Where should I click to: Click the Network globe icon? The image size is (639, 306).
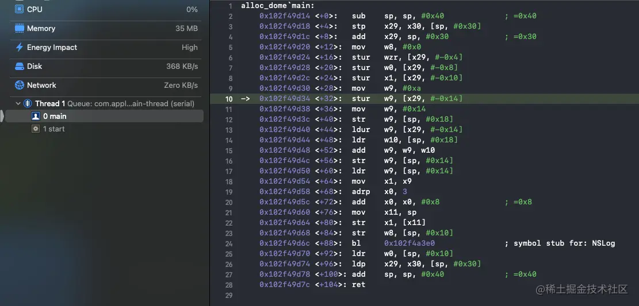click(x=18, y=85)
